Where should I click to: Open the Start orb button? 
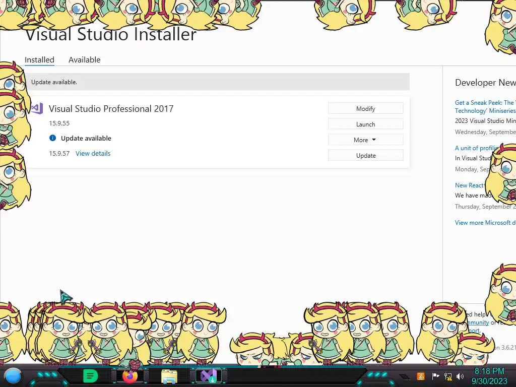13,377
